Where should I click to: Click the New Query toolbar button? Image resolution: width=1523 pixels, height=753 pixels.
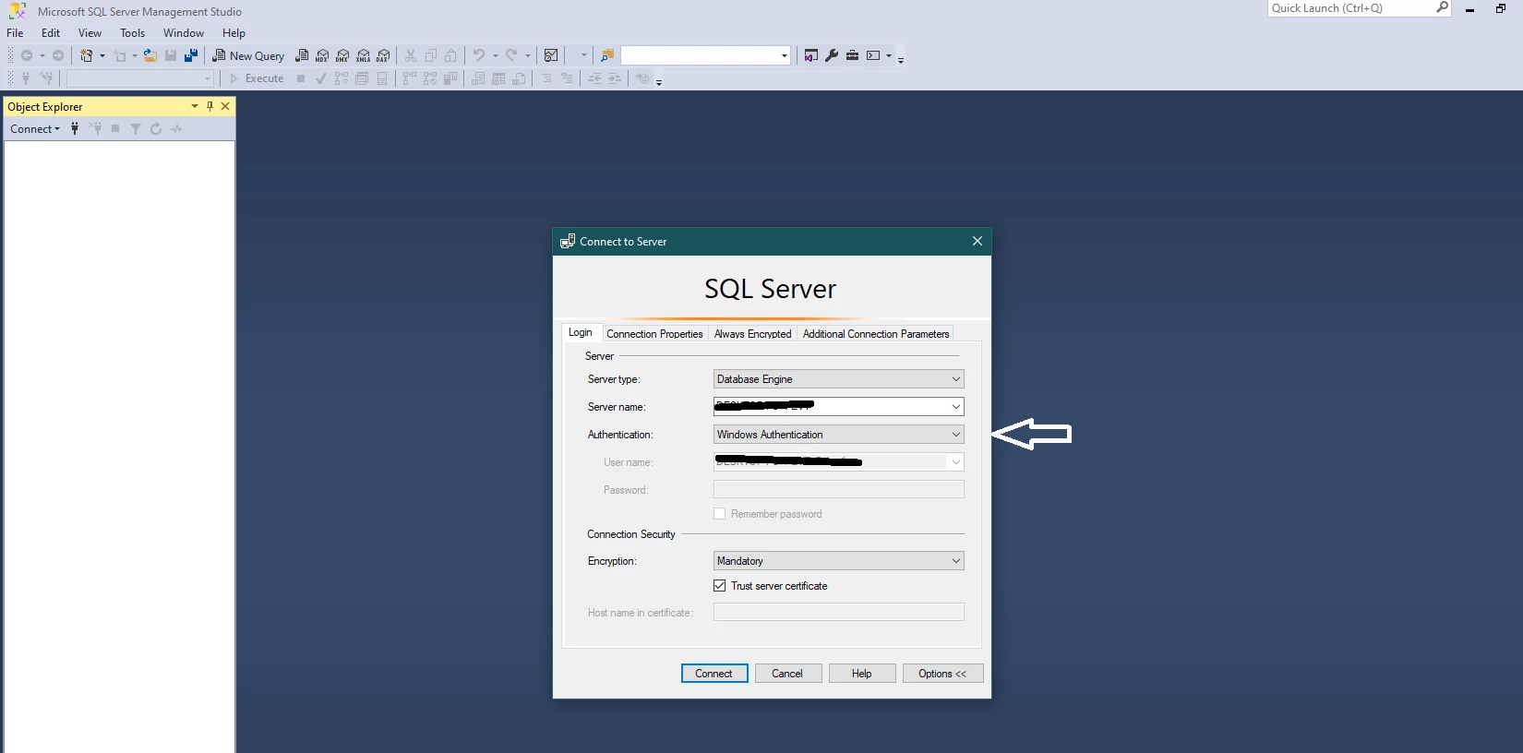pos(248,55)
